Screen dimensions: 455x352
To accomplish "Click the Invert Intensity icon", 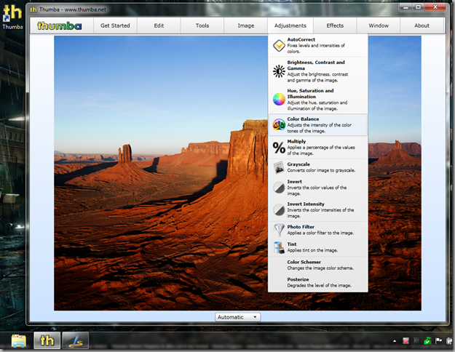I will pyautogui.click(x=279, y=209).
